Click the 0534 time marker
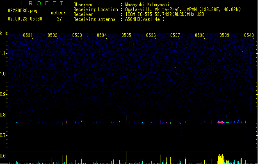The image size is (258, 164). (102, 35)
